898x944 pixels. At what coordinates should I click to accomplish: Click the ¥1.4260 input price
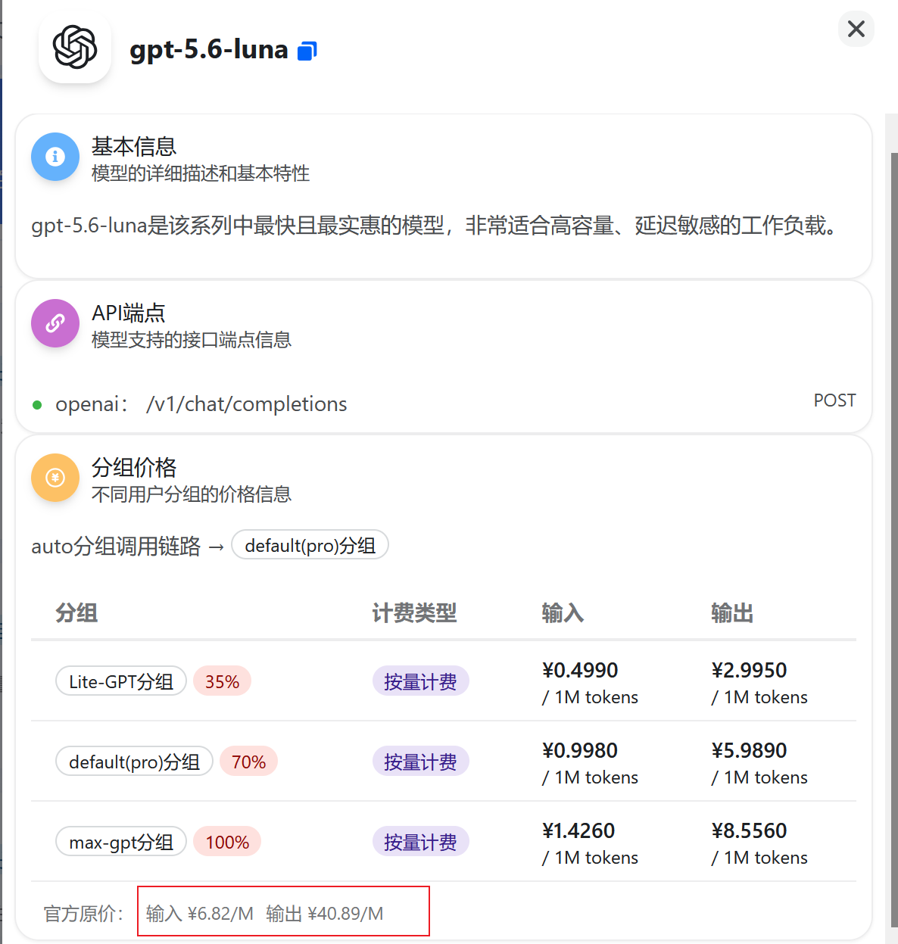[578, 830]
